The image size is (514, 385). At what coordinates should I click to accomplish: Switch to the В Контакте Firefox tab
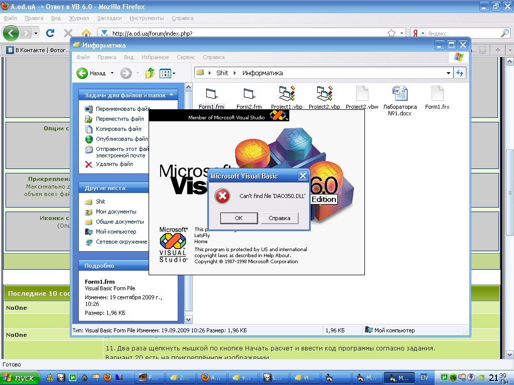(38, 50)
